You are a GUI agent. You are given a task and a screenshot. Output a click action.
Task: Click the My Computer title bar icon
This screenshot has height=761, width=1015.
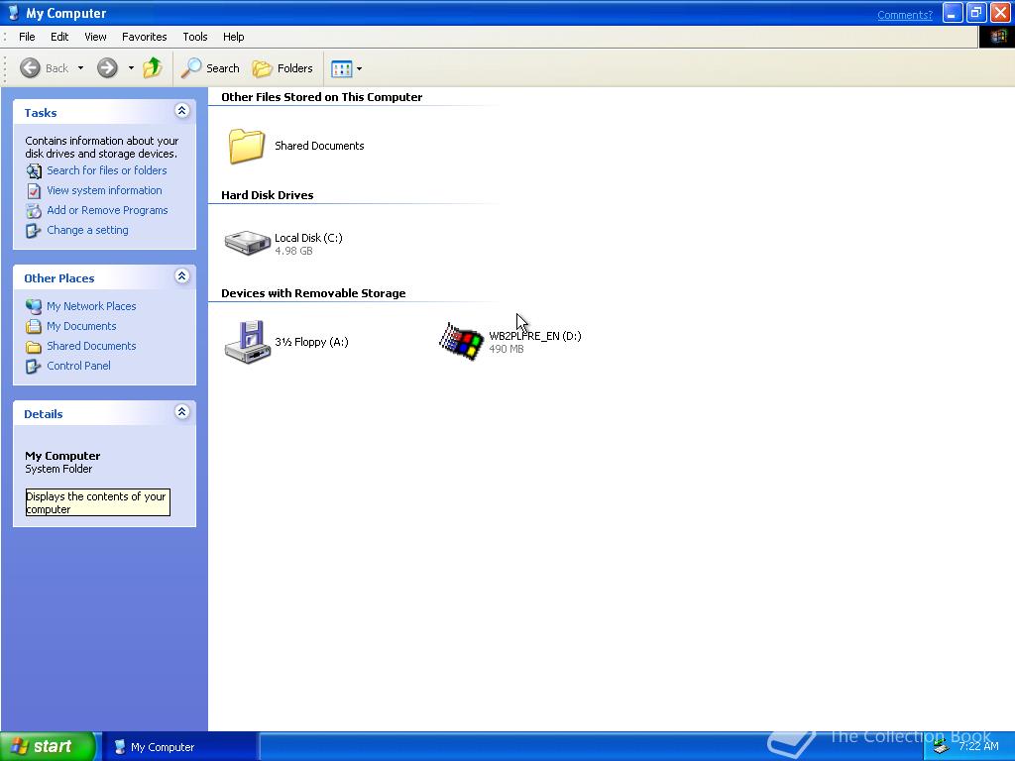point(13,13)
